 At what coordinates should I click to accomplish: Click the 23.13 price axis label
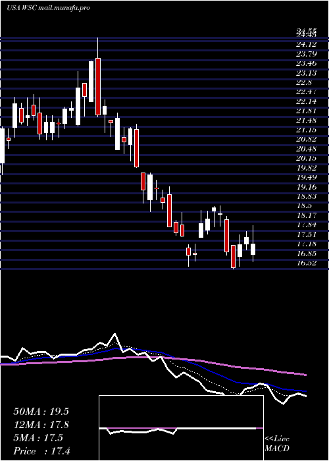click(306, 73)
